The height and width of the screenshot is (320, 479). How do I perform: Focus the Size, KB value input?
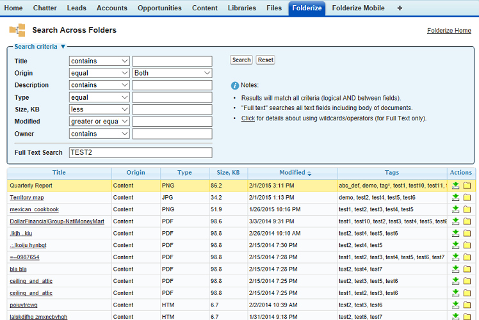click(x=172, y=109)
